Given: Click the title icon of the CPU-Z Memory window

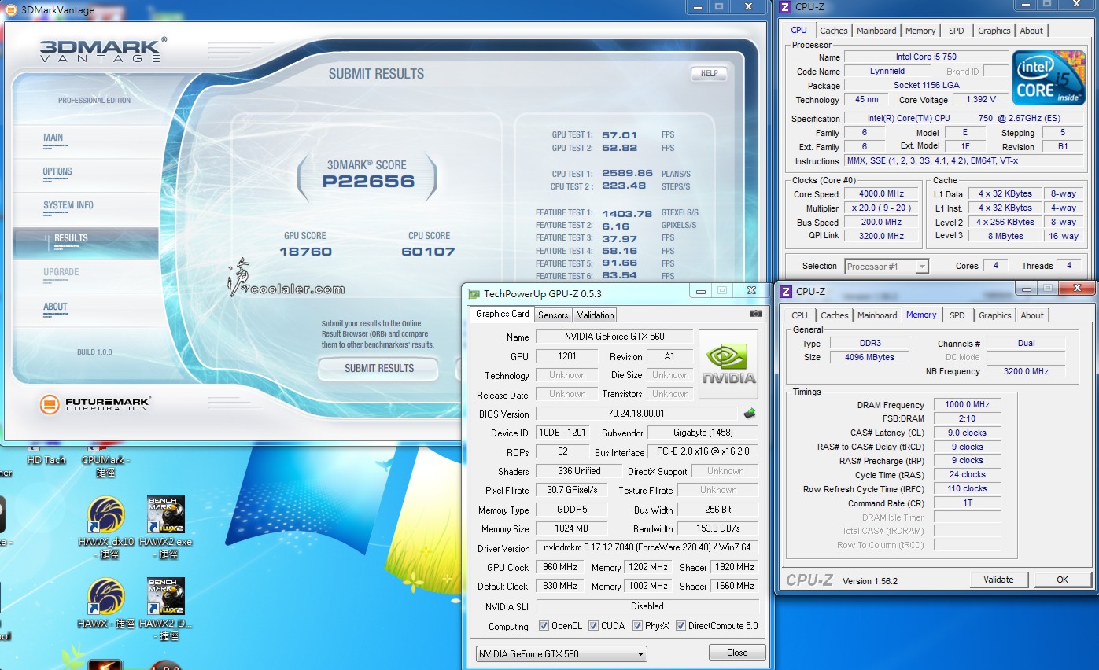Looking at the screenshot, I should coord(785,292).
